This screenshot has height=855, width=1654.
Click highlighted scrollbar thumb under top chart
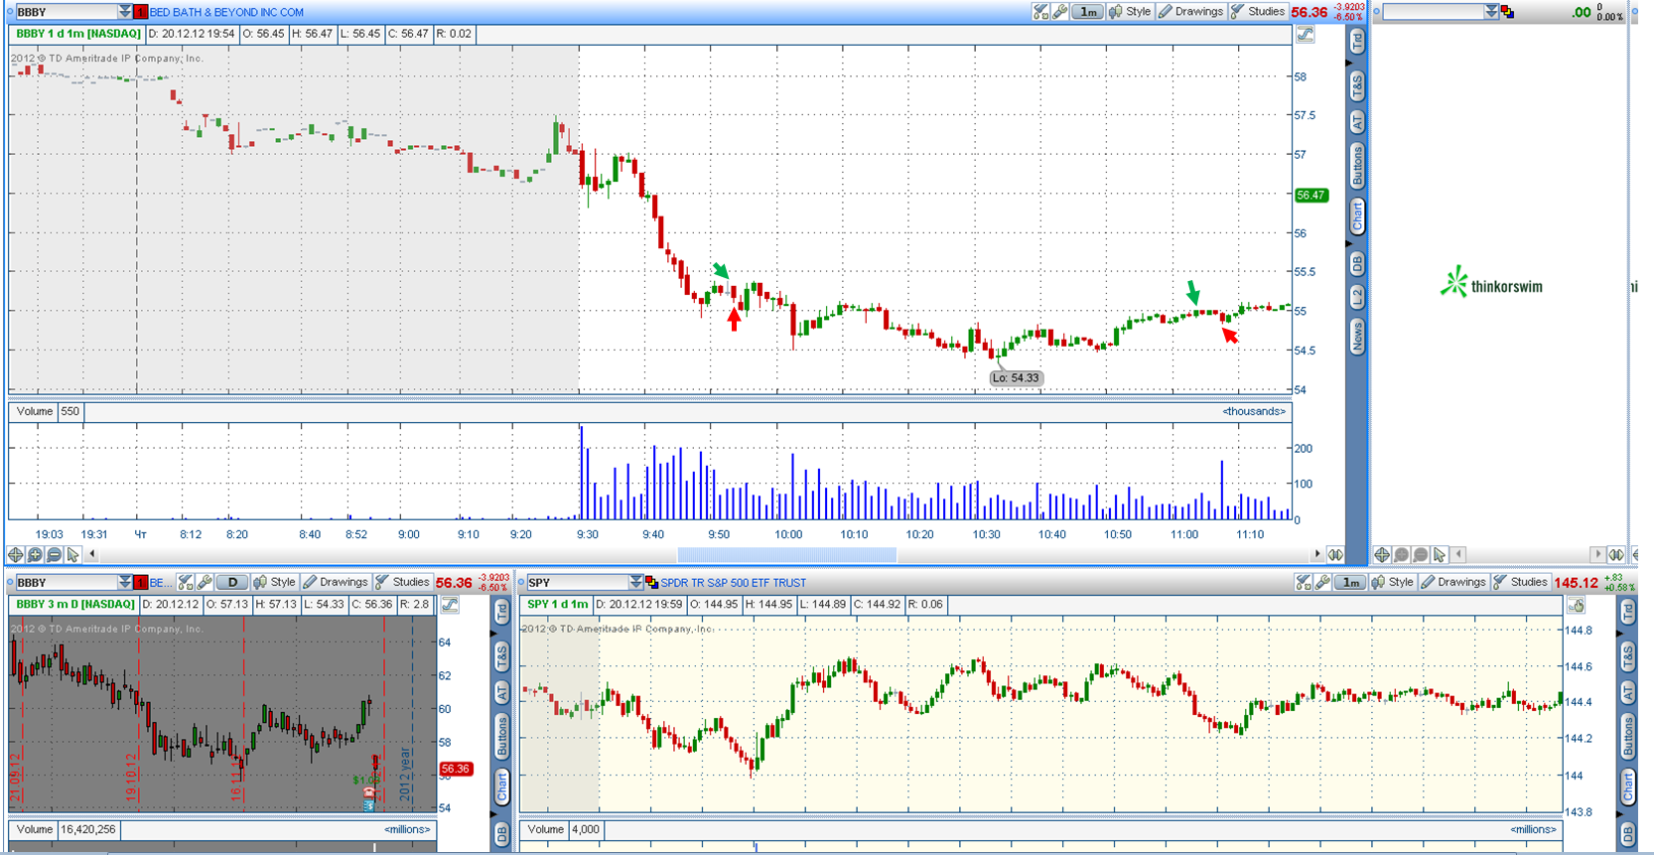[x=787, y=554]
